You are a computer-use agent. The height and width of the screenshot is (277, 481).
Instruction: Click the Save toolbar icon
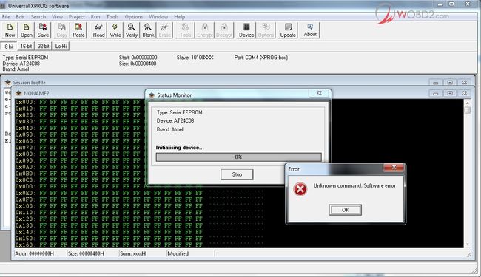pos(43,30)
